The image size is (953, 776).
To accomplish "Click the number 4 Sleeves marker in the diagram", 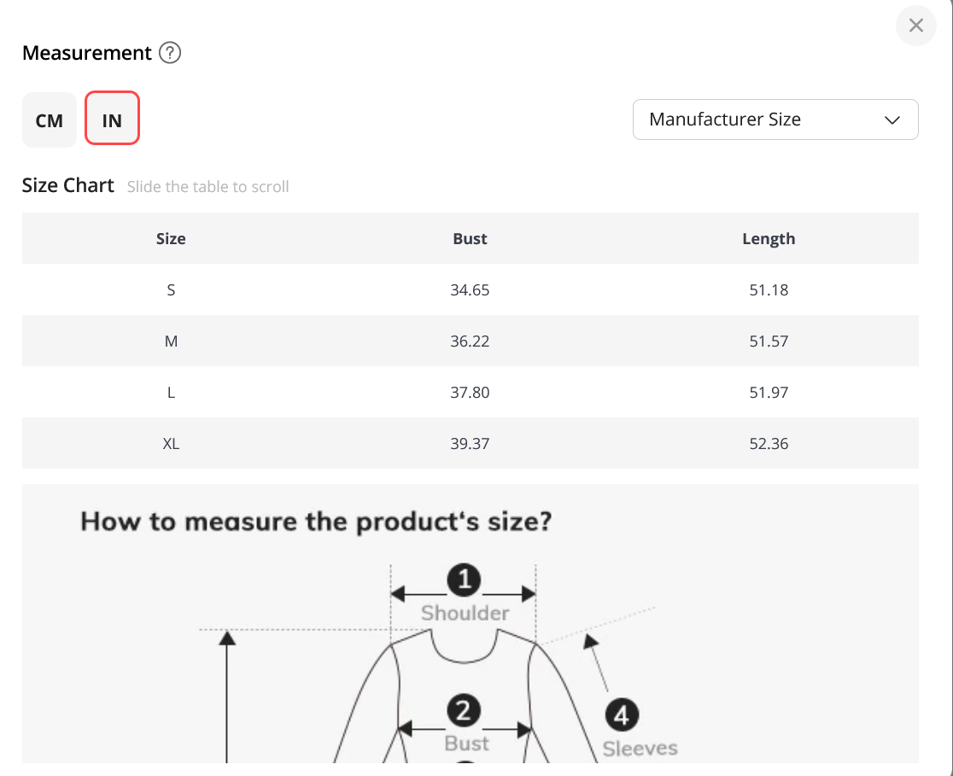I will [622, 715].
